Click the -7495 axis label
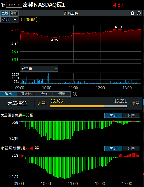144x187 pixels. coord(13,139)
